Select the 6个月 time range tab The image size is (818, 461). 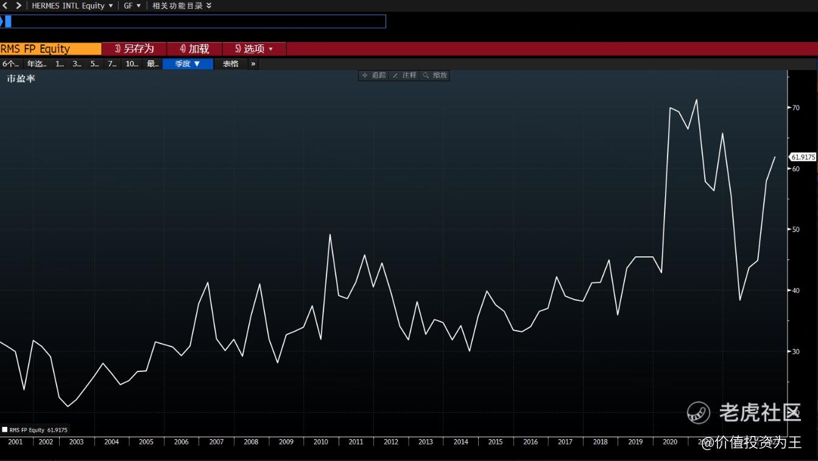coord(10,64)
